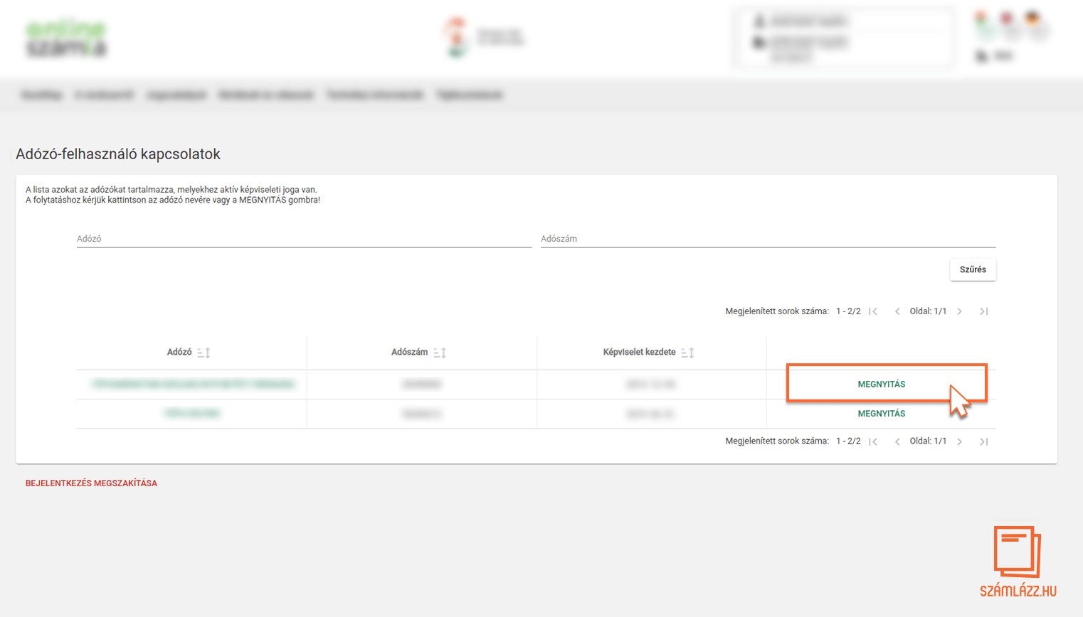This screenshot has height=617, width=1083.
Task: Click the Online Számla logo
Action: point(66,38)
